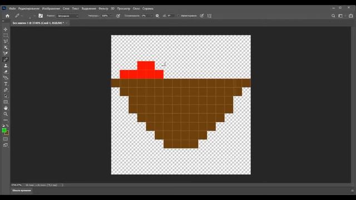This screenshot has height=200, width=356.
Task: Reset to default foreground and background colors
Action: pos(3,126)
